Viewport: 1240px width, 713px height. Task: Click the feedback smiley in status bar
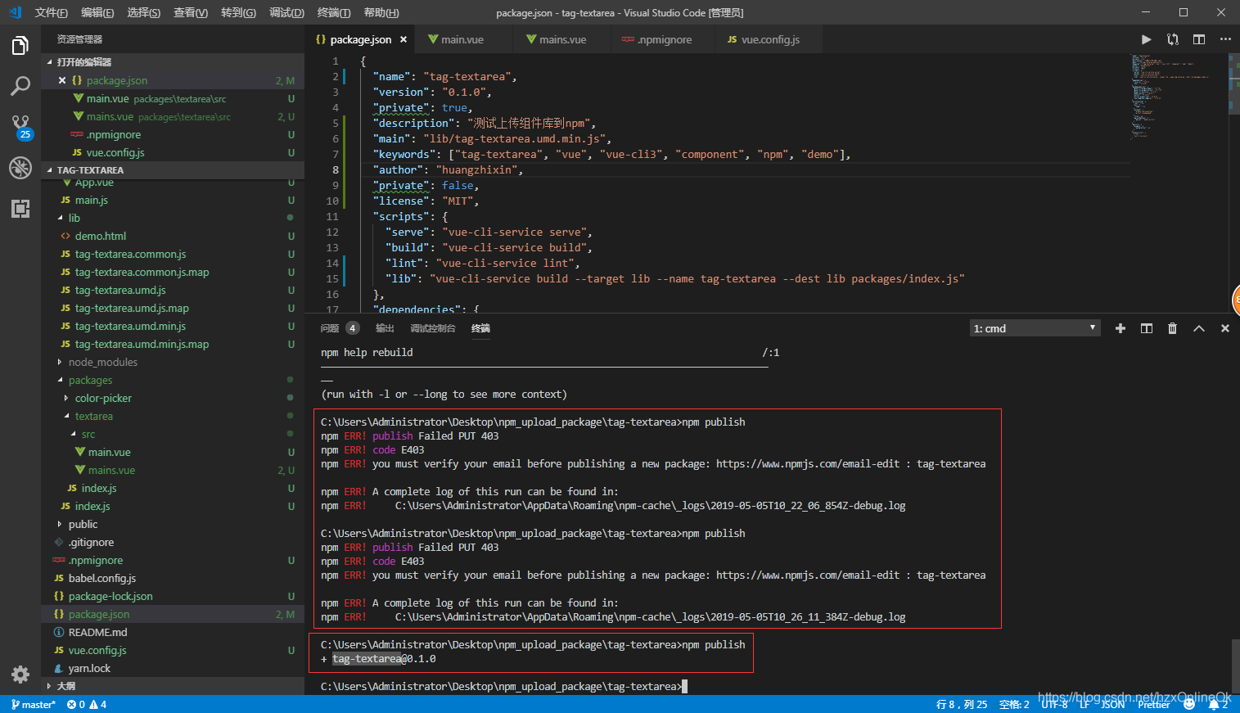coord(1189,704)
